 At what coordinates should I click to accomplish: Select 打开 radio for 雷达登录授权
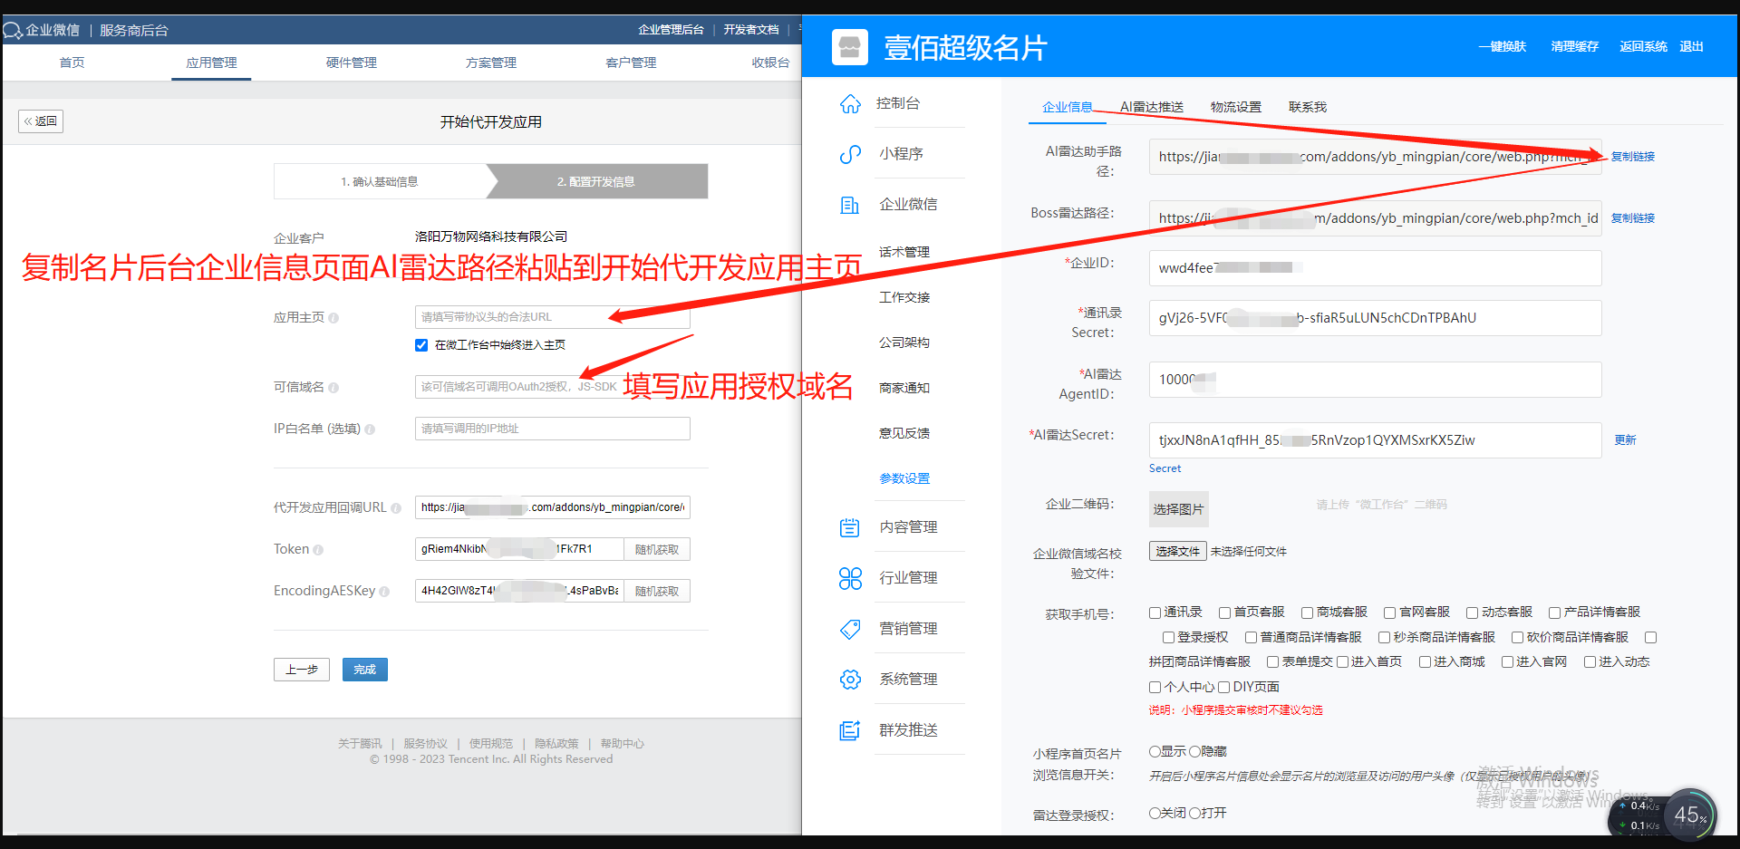point(1194,814)
